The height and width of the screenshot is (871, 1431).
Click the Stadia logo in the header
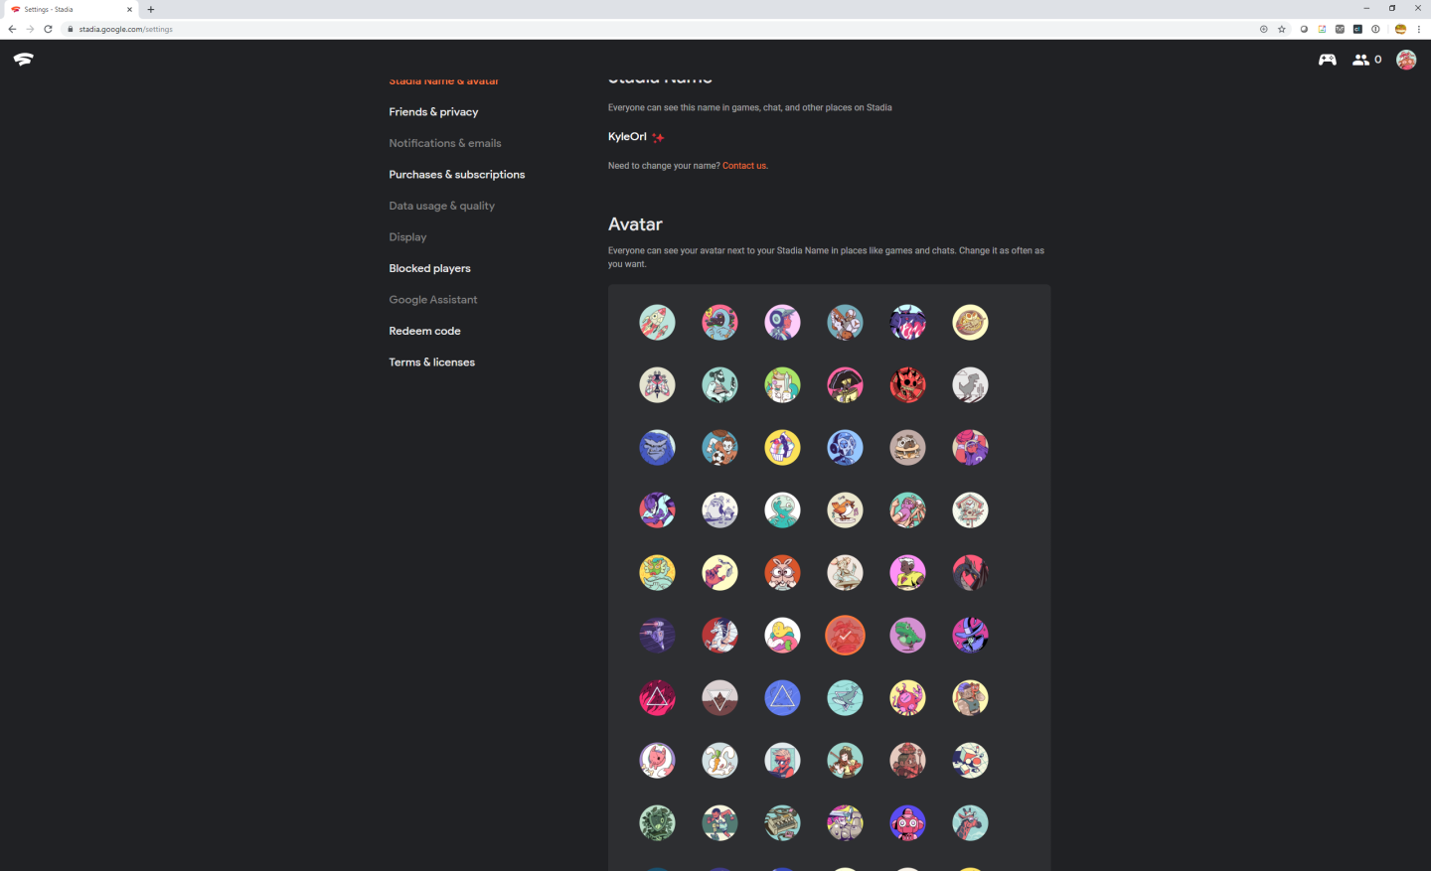[x=24, y=60]
